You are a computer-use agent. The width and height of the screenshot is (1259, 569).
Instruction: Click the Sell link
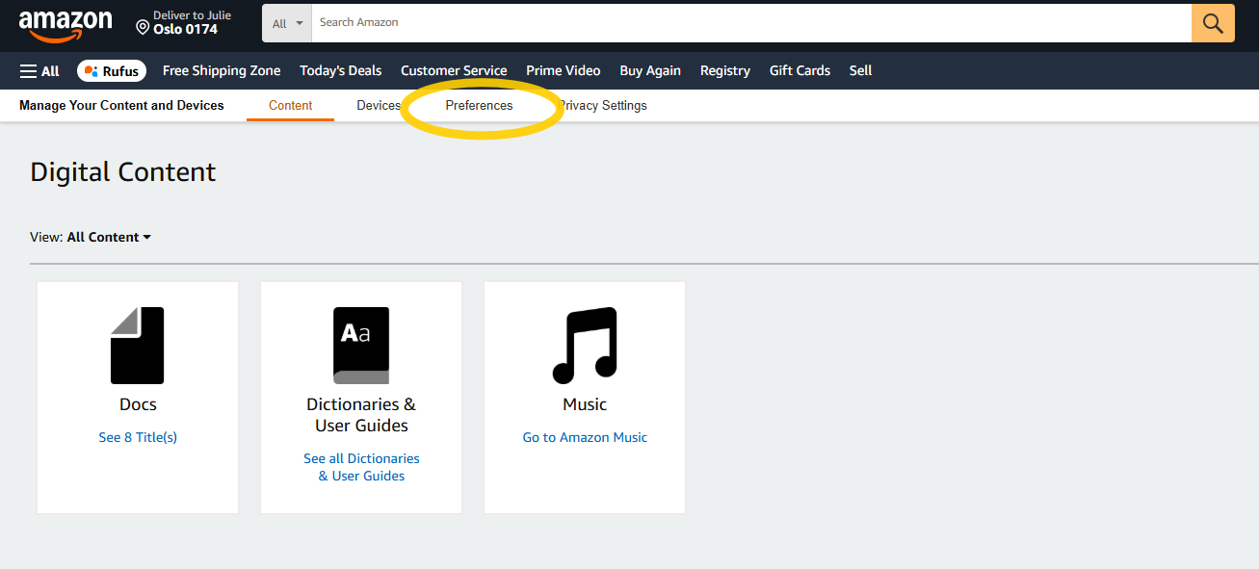pyautogui.click(x=860, y=70)
